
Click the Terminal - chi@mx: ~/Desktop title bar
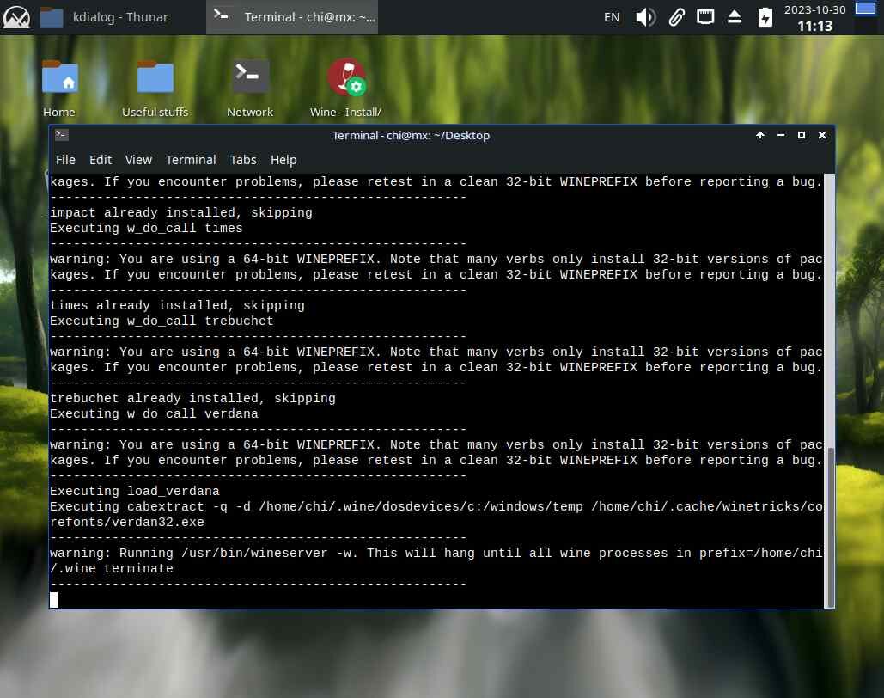(x=411, y=136)
